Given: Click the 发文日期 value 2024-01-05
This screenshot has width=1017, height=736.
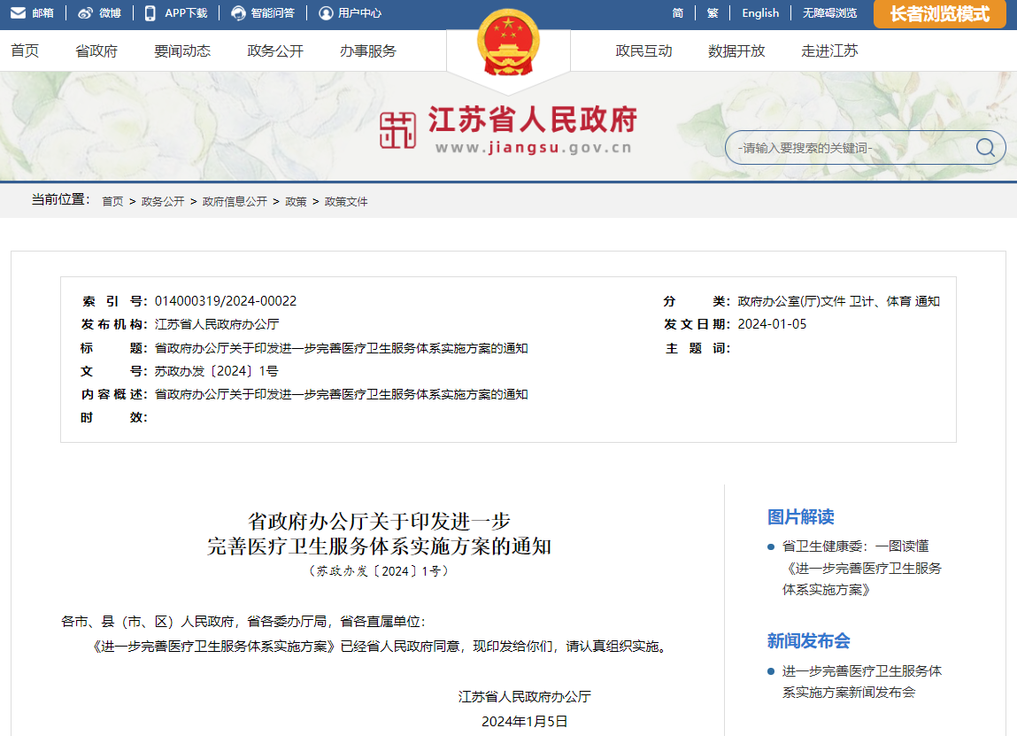Looking at the screenshot, I should pyautogui.click(x=772, y=324).
